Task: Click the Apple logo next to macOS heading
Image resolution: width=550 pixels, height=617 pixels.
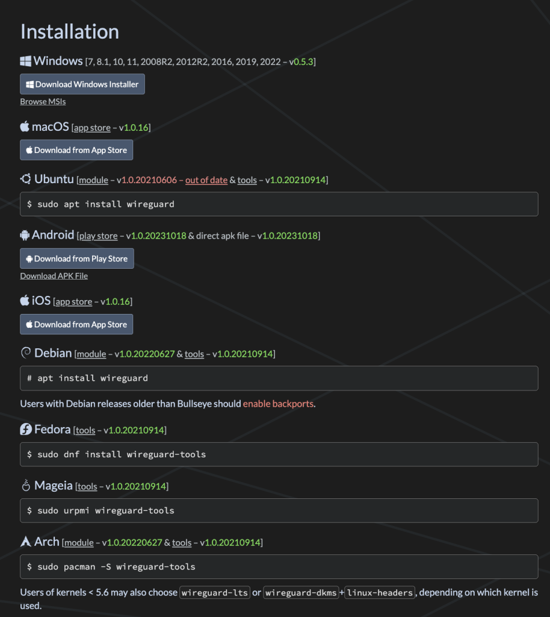Action: [x=25, y=127]
